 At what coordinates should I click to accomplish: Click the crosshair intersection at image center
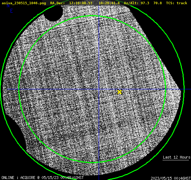(99, 89)
